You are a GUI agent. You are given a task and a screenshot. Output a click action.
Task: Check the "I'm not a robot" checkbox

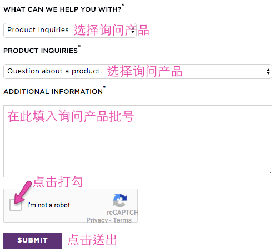16,205
